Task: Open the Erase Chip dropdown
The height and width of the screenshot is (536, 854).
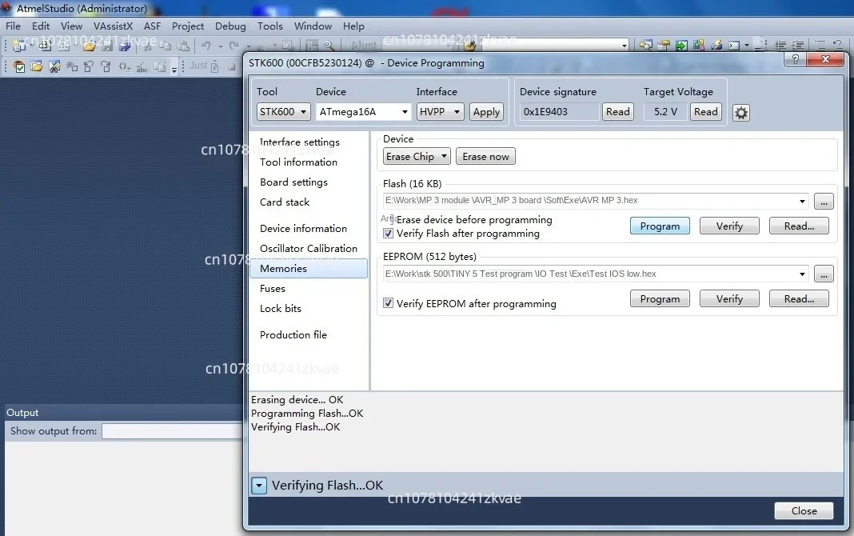Action: coord(417,156)
